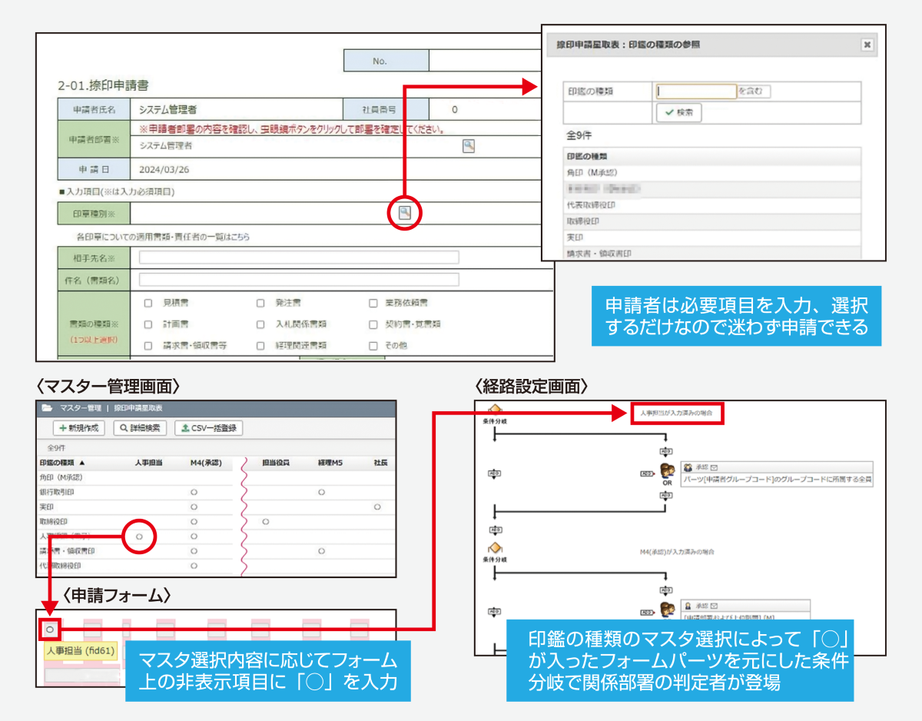Click the top orange 条件分岐 diamond icon
922x721 pixels.
495,409
